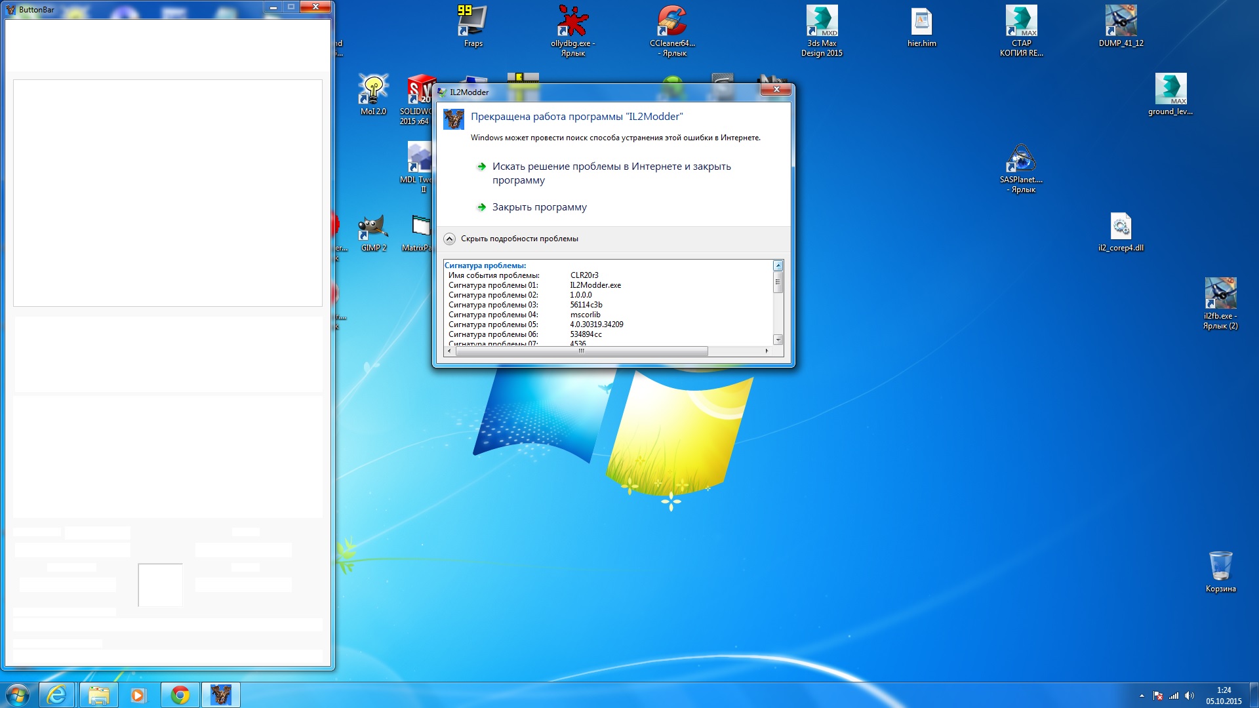The height and width of the screenshot is (708, 1259).
Task: Launch CCleaner64 from the desktop
Action: click(x=672, y=22)
